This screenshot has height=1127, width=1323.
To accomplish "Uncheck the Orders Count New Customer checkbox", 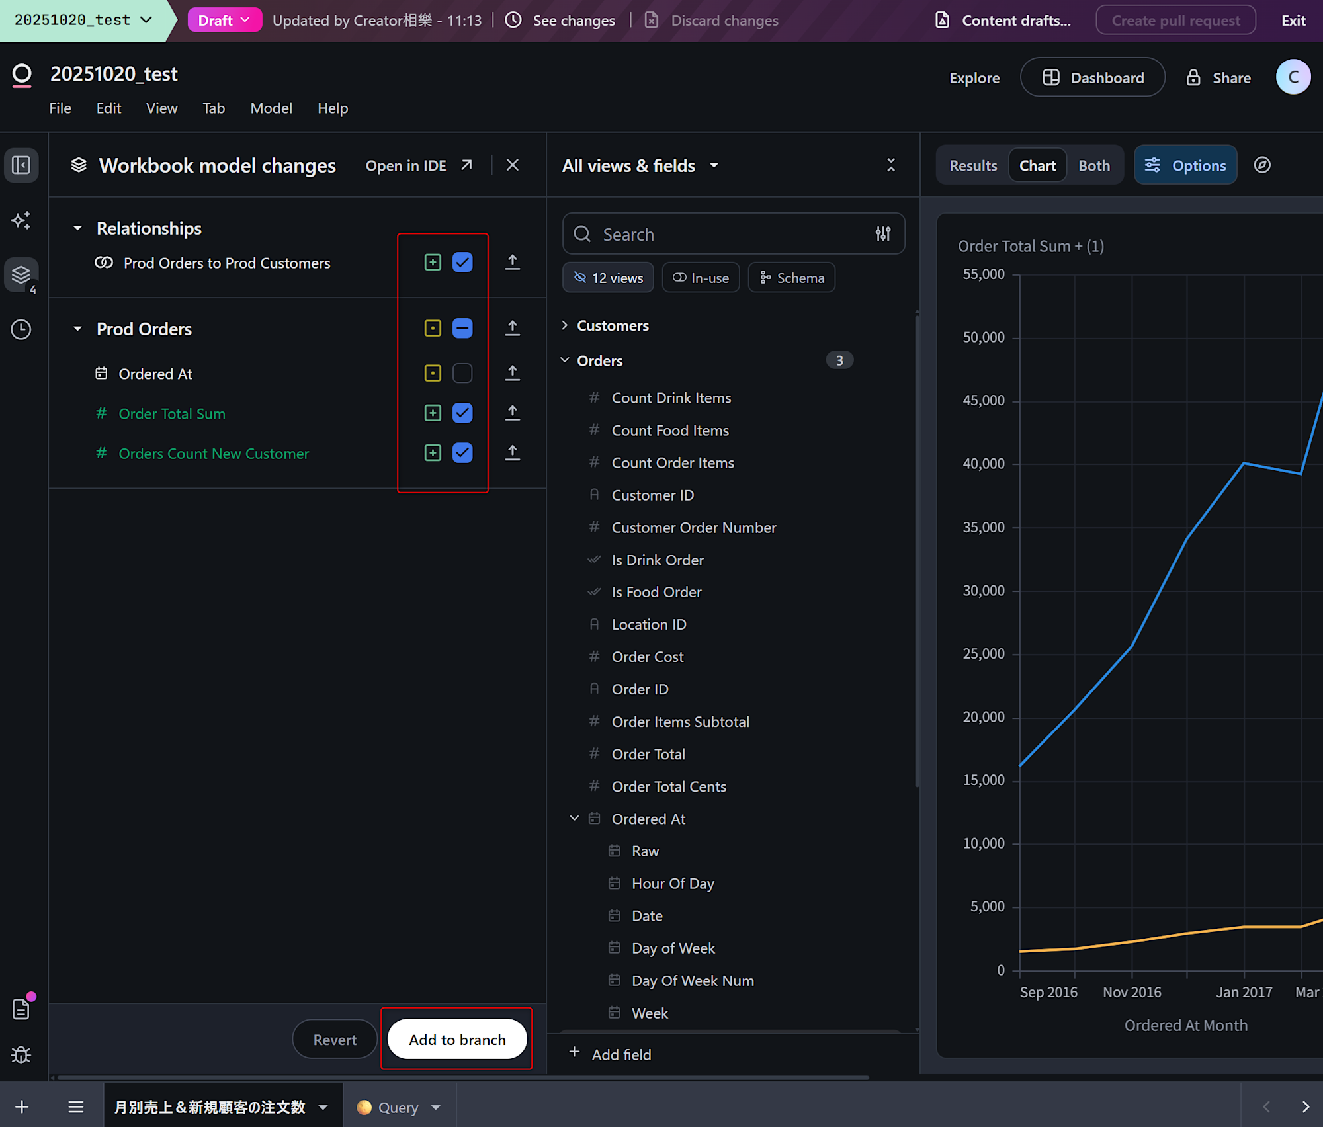I will click(x=462, y=453).
